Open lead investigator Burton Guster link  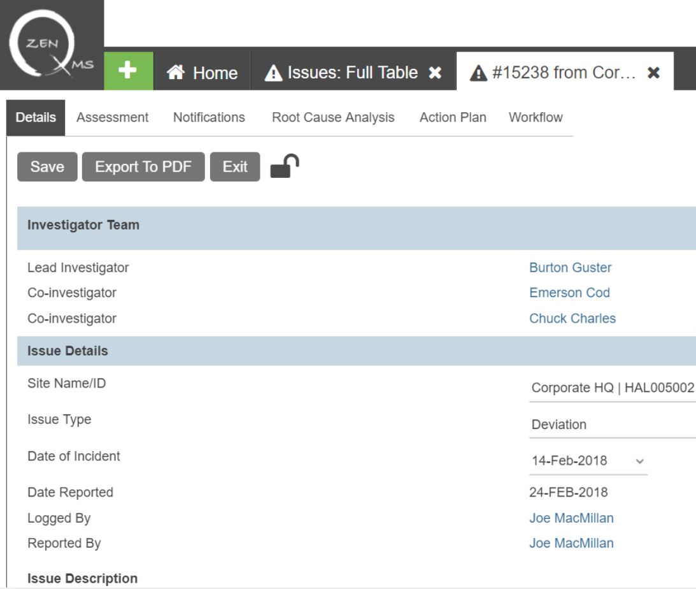pos(570,268)
